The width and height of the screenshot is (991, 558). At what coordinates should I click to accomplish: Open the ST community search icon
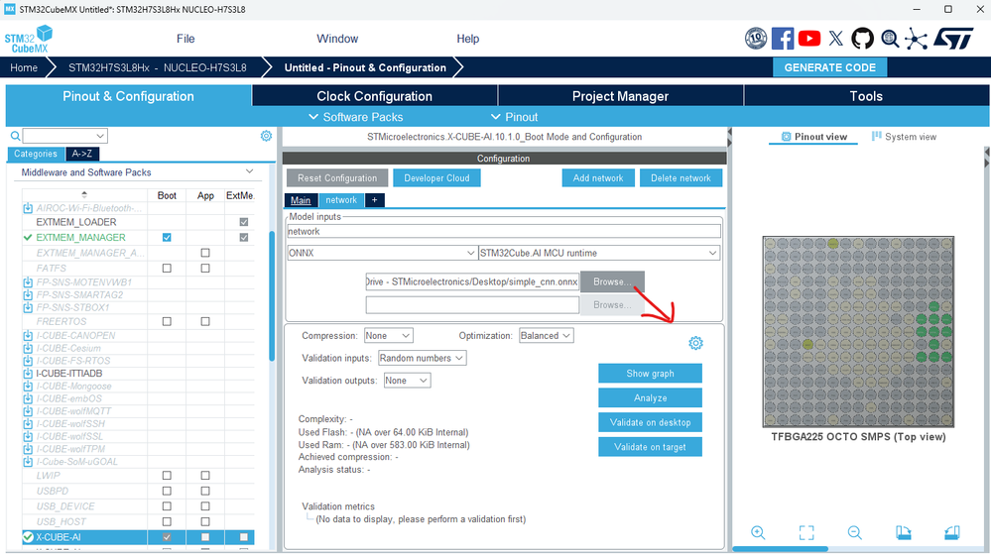click(x=890, y=39)
